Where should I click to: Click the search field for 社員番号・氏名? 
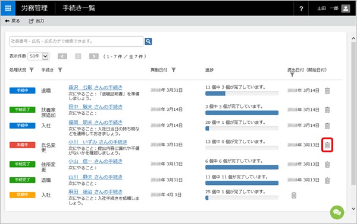76,41
